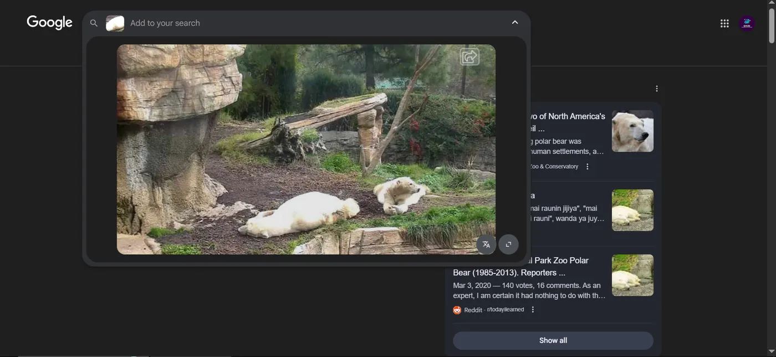Open the Google logo homepage link

point(49,22)
